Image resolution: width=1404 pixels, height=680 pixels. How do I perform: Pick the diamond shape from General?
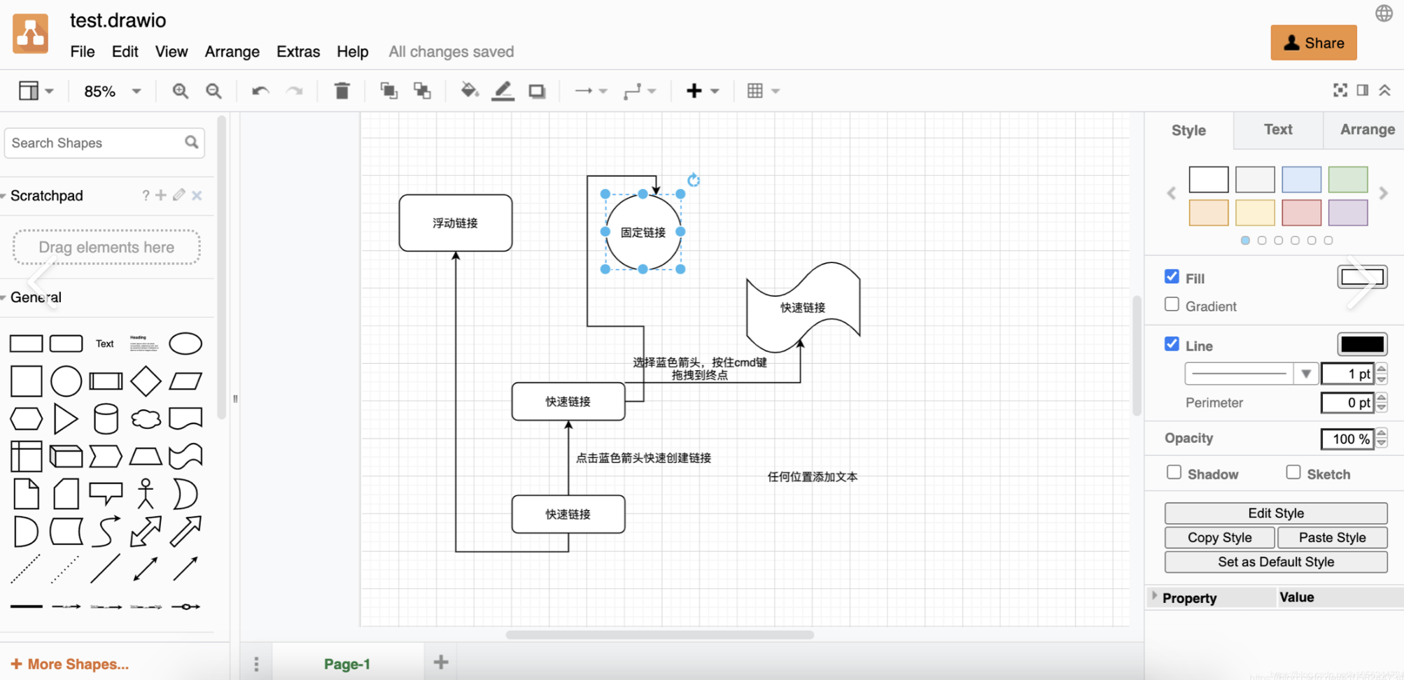[146, 381]
